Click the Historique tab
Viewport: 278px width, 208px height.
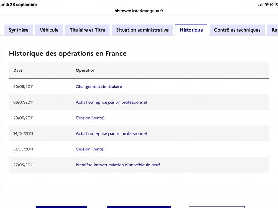click(191, 30)
